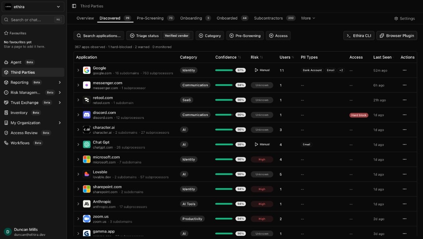The width and height of the screenshot is (423, 239).
Task: Add a Pre-Screening filter
Action: [245, 35]
